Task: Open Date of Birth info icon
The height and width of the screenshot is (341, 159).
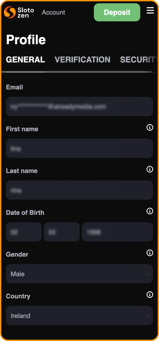Action: coord(150,211)
